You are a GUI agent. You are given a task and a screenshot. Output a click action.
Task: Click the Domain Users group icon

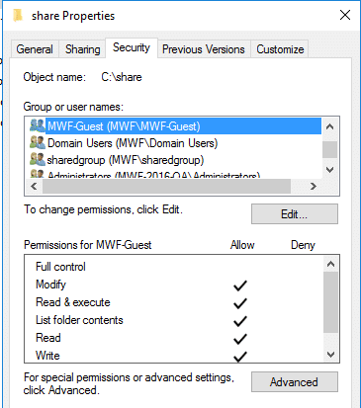click(x=37, y=142)
